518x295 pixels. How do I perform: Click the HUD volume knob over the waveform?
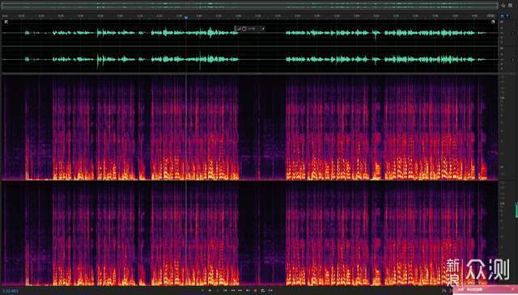tap(244, 29)
